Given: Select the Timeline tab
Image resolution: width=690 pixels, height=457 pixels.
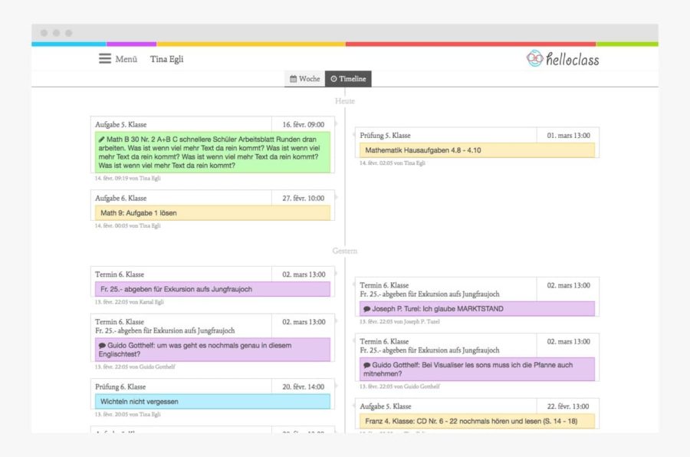Looking at the screenshot, I should click(348, 79).
